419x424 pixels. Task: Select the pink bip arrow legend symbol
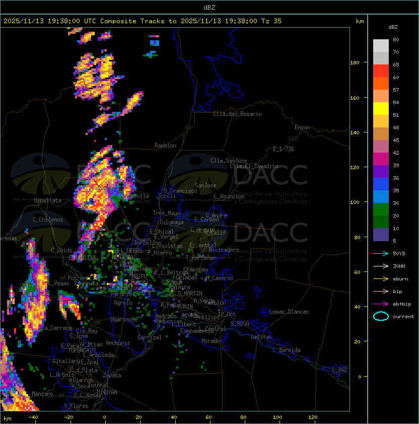(x=381, y=291)
